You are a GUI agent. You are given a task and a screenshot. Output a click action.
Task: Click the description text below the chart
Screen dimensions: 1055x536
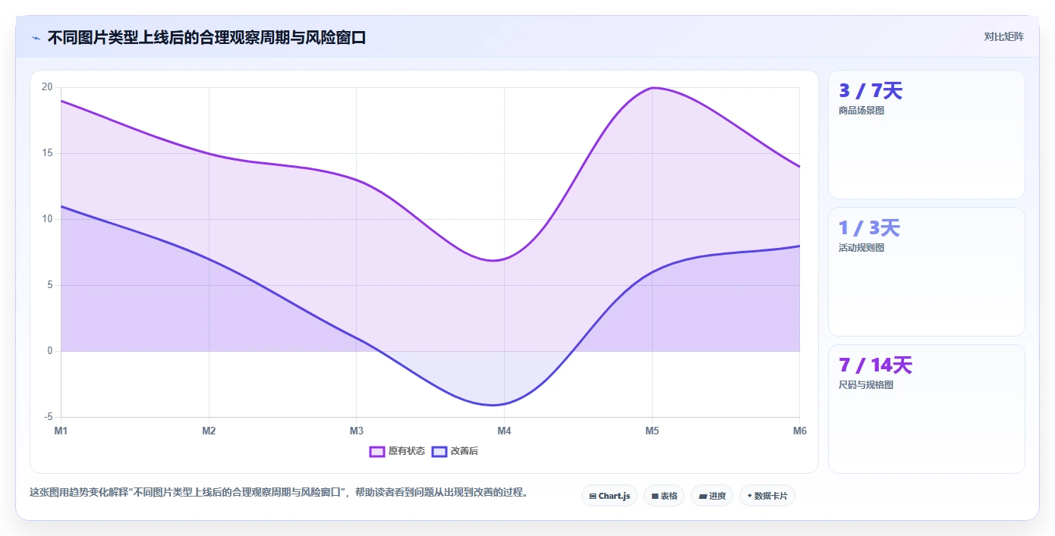(x=279, y=492)
